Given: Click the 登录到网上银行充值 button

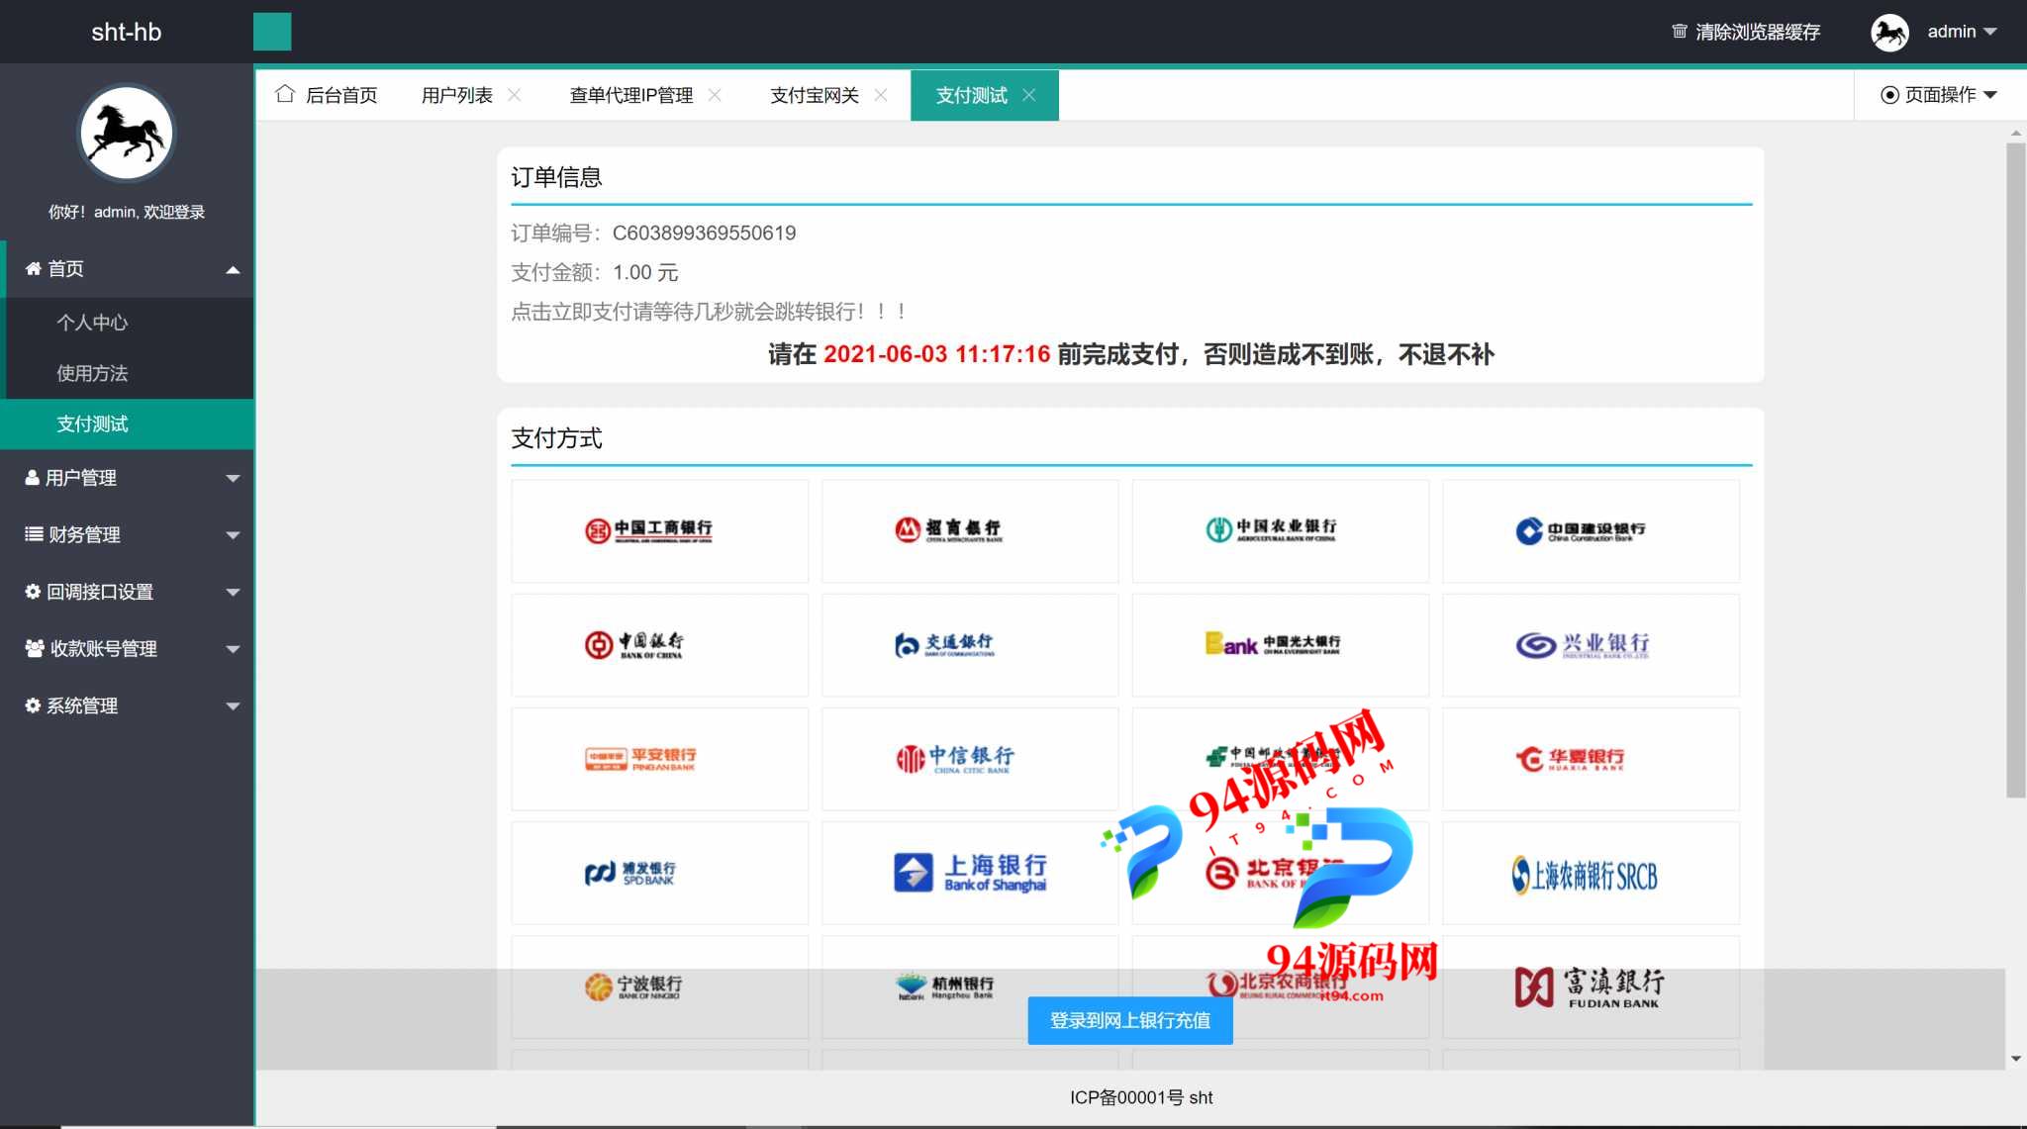Looking at the screenshot, I should point(1130,1020).
